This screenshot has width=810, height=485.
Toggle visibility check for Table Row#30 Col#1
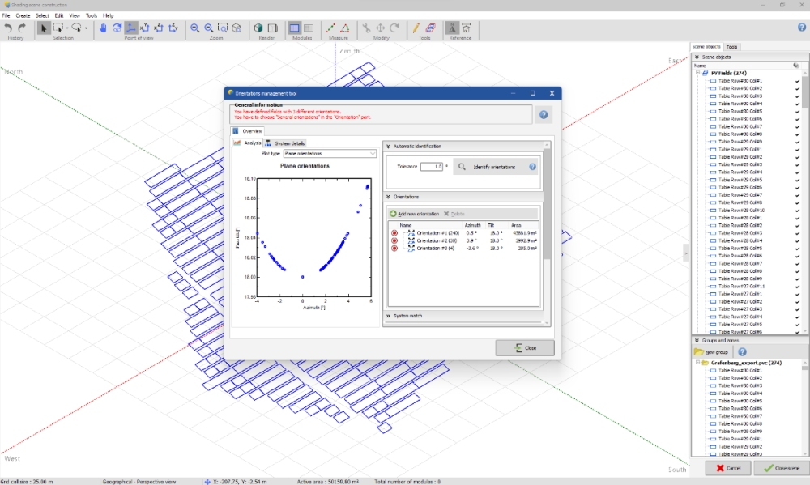pyautogui.click(x=797, y=81)
